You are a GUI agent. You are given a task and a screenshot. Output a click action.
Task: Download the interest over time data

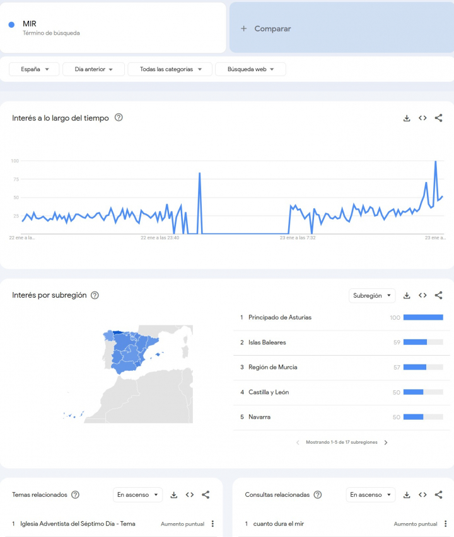(407, 118)
